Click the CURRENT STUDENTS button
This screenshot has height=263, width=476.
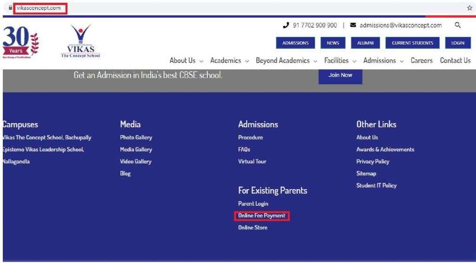coord(412,43)
